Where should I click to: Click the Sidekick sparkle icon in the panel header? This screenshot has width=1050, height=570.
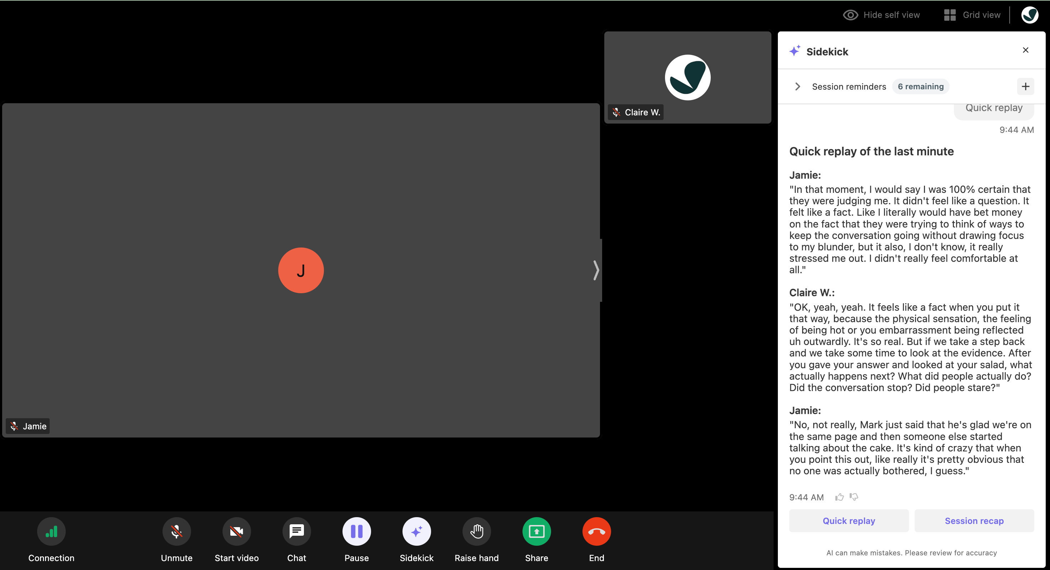[794, 51]
